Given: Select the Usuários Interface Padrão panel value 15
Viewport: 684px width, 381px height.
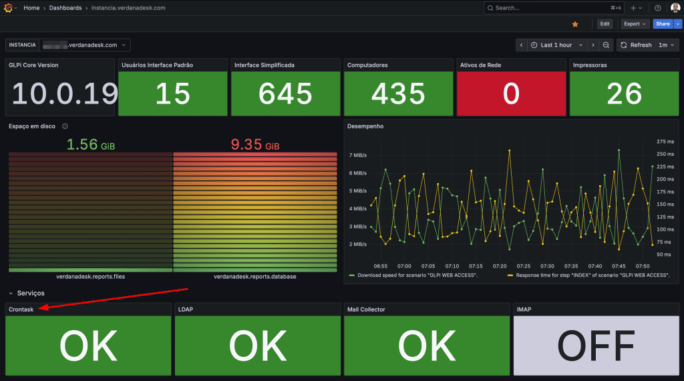Looking at the screenshot, I should (173, 94).
